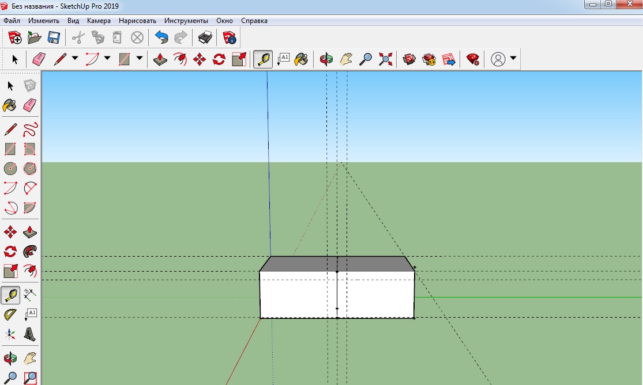The height and width of the screenshot is (385, 643).
Task: Open the Камера menu
Action: [99, 21]
